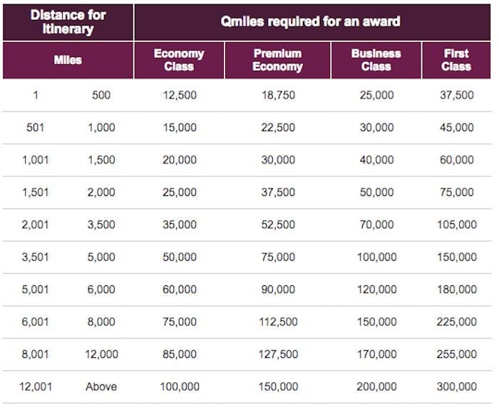Click the 127,500 Premium Economy value
This screenshot has height=410, width=499.
click(278, 354)
